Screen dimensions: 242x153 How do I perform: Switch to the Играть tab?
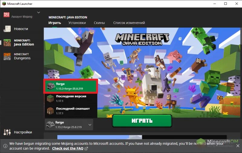tap(55, 23)
